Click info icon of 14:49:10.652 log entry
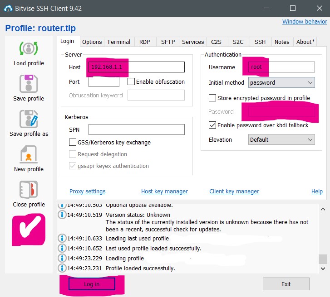The width and height of the screenshot is (330, 297). [62, 248]
